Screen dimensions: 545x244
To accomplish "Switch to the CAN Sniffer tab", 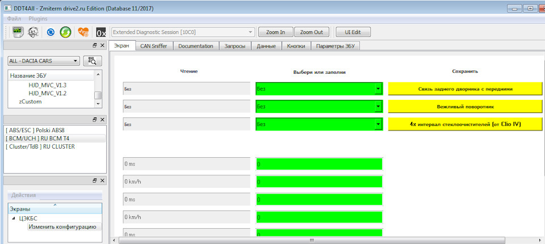I will pos(154,46).
